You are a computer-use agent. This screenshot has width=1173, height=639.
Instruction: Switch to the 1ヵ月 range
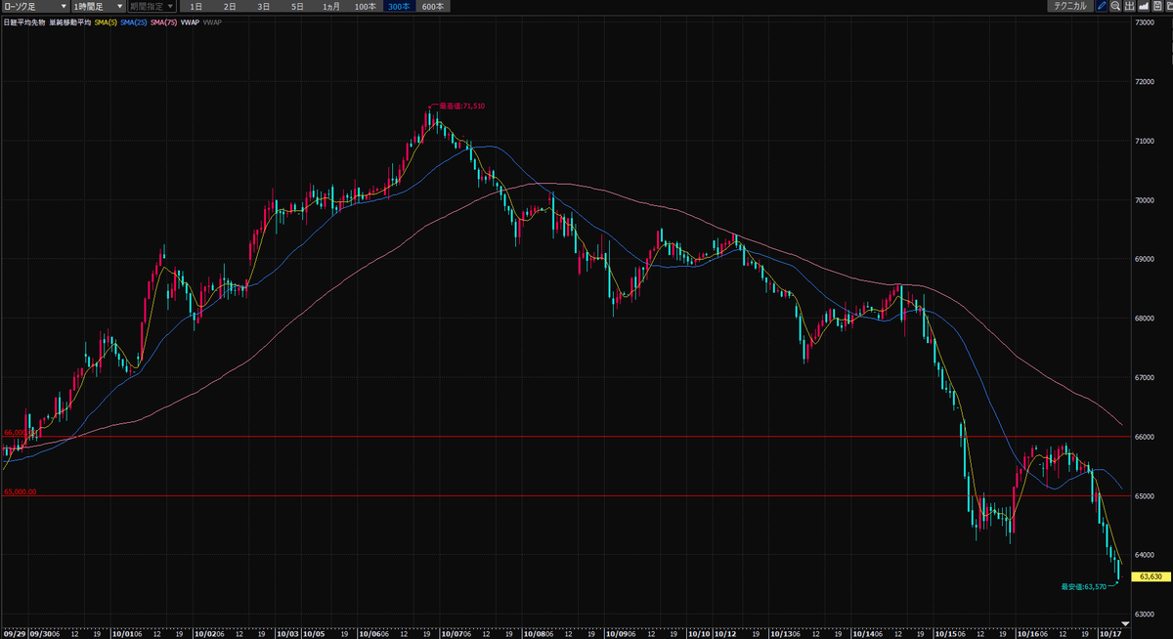pyautogui.click(x=331, y=6)
